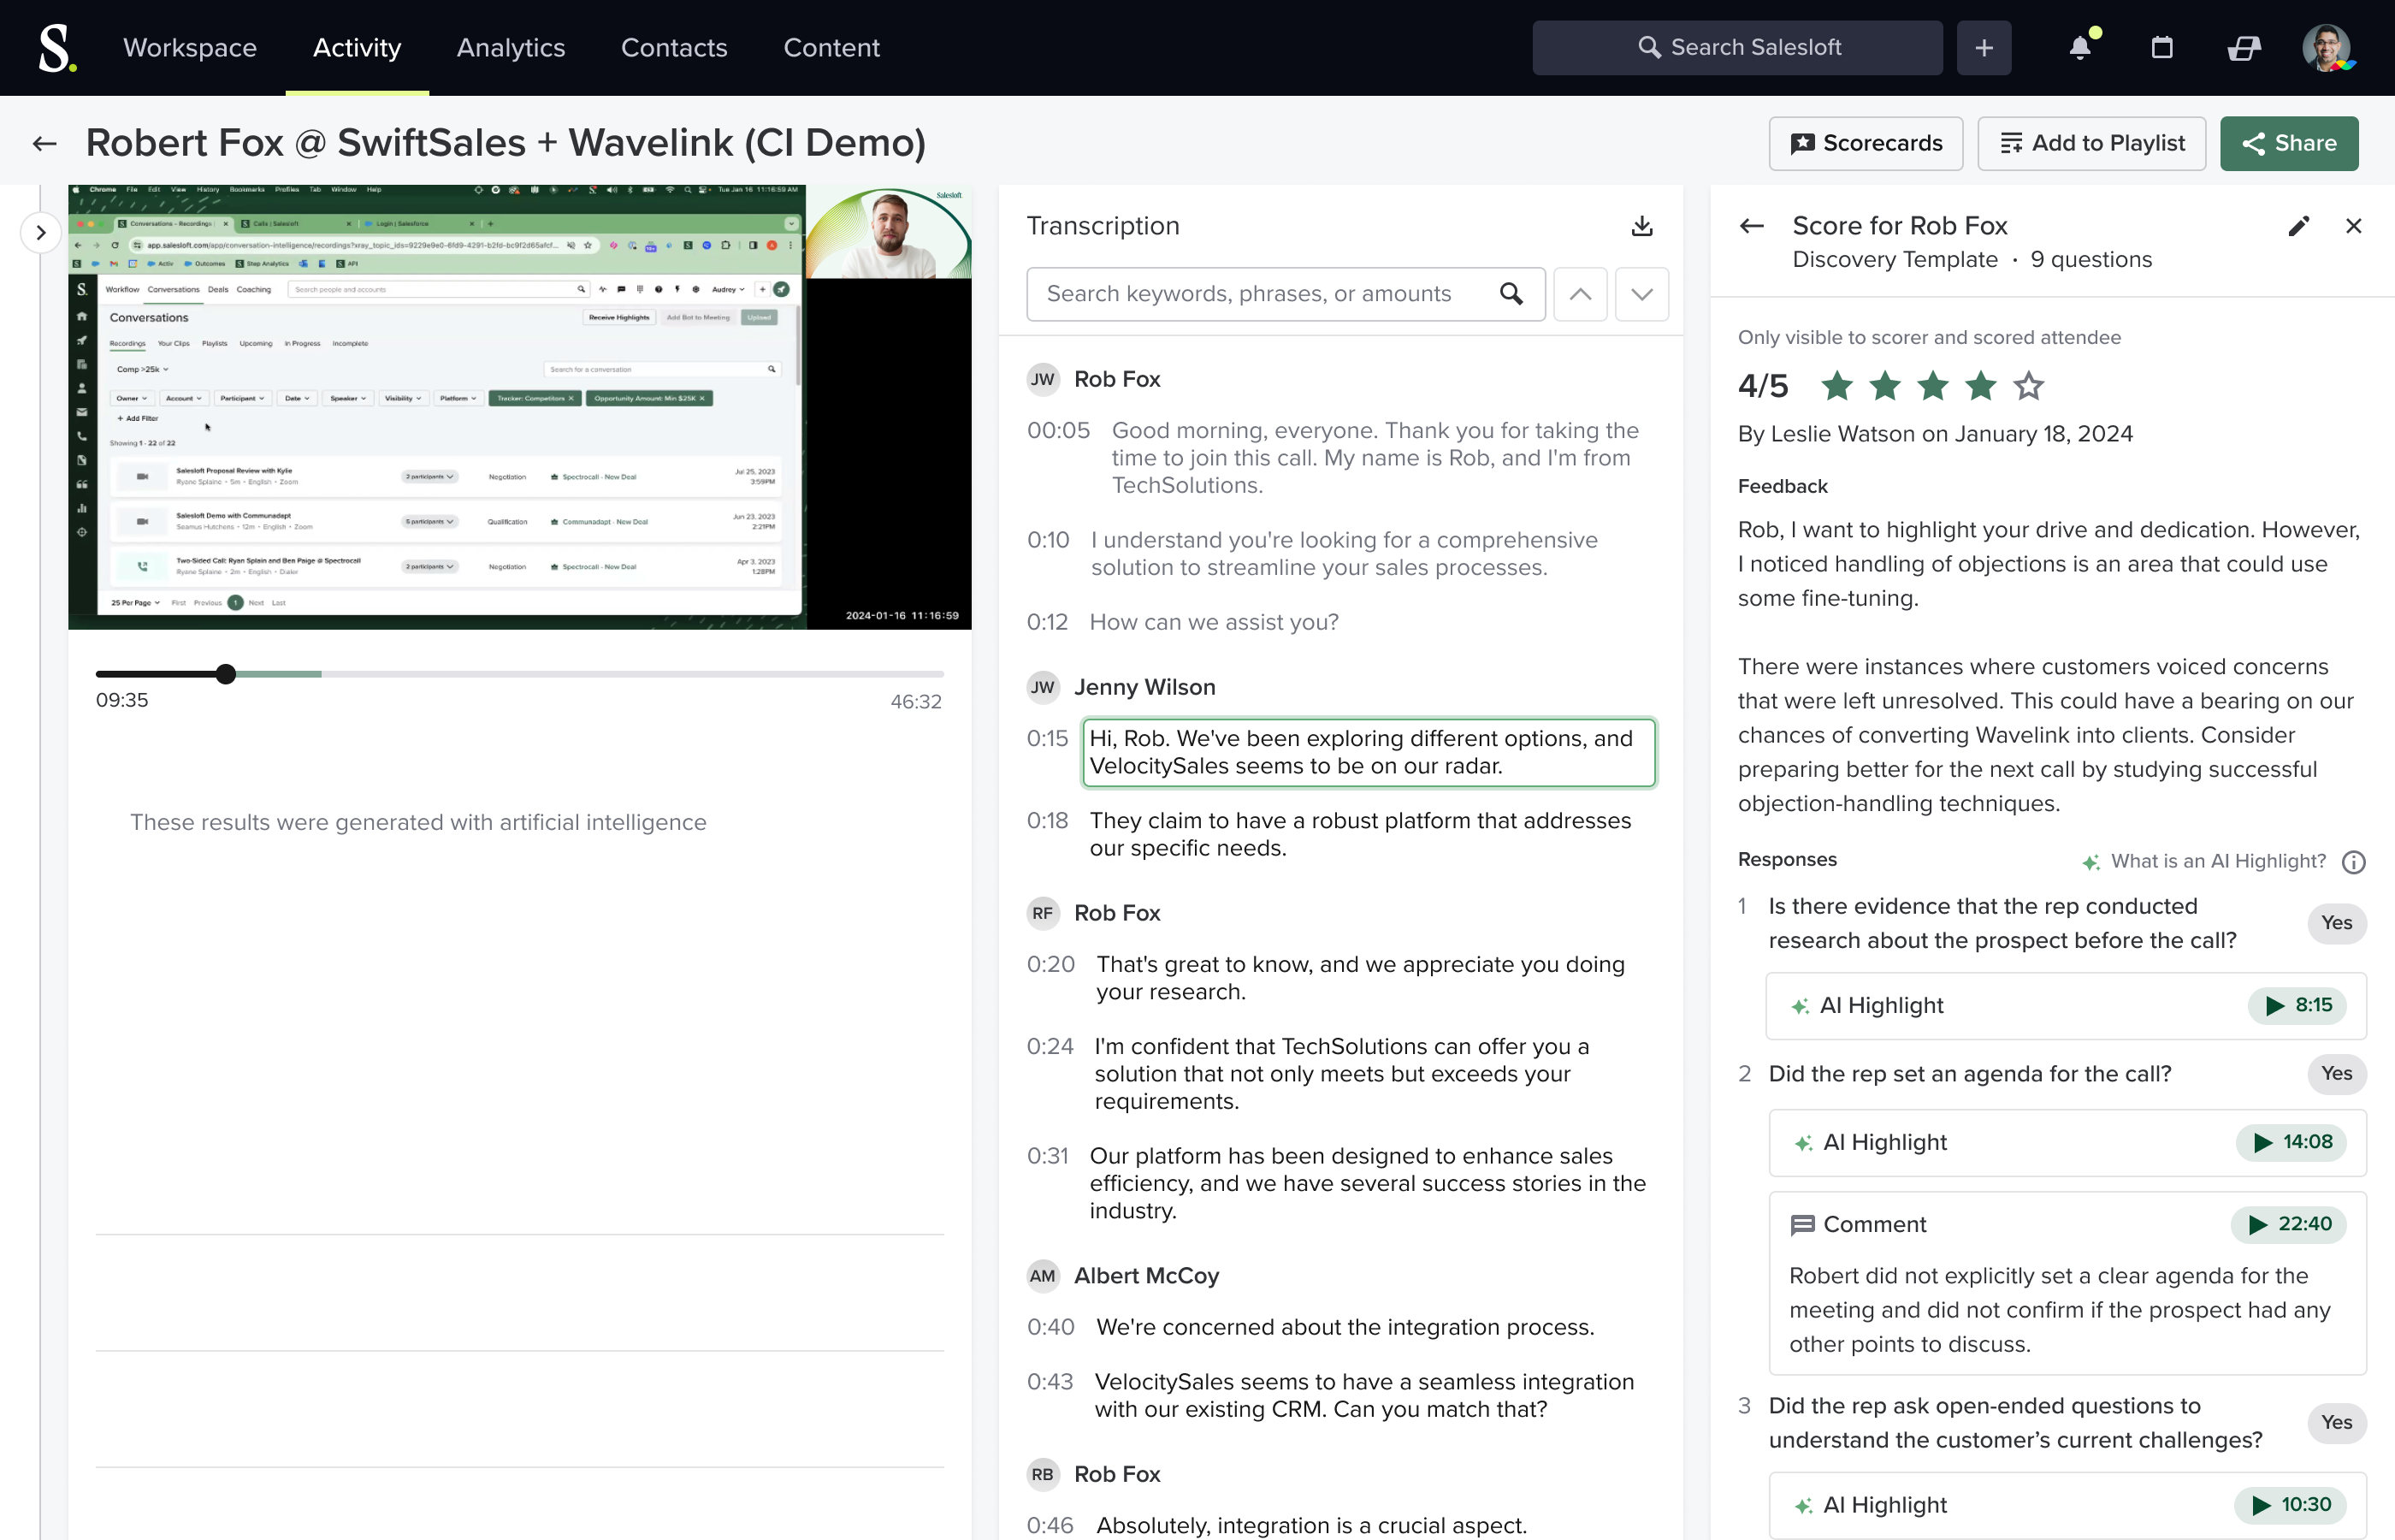Open Scorecards
Viewport: 2395px width, 1540px height.
click(x=1866, y=143)
